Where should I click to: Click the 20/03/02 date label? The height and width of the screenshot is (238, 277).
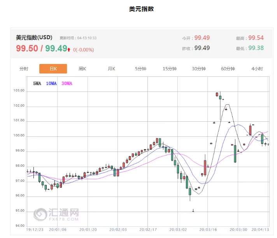tap(178, 230)
